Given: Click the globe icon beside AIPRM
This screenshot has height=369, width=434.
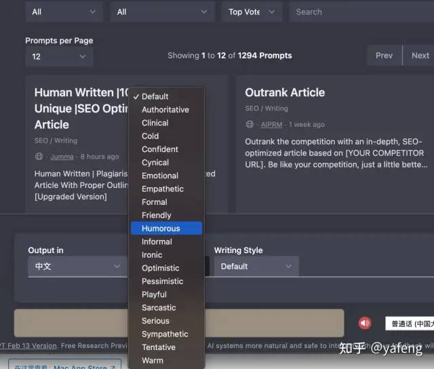Looking at the screenshot, I should coord(250,125).
